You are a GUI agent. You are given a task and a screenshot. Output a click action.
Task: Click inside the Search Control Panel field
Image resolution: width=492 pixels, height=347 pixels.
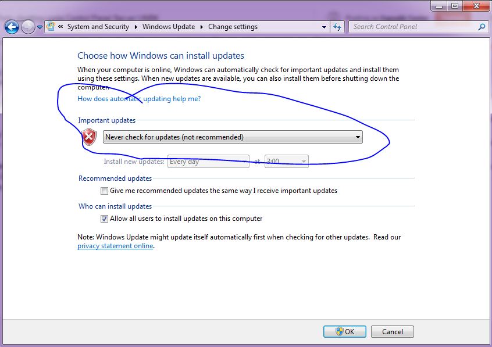coord(407,27)
